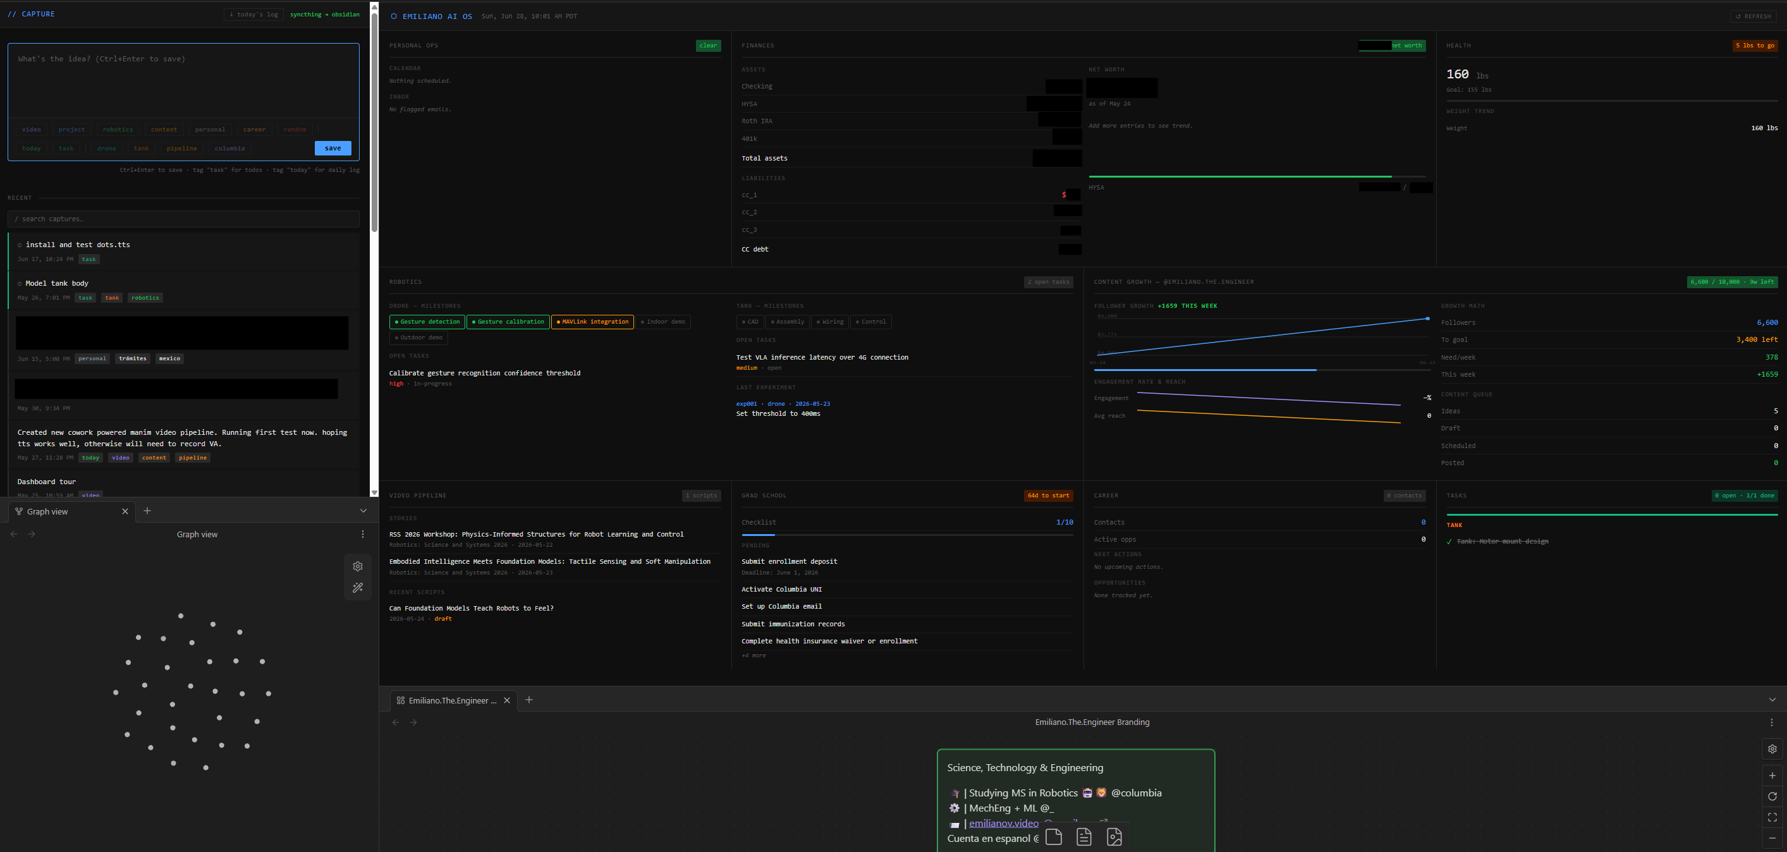Add new tab next to Graph view

[147, 511]
